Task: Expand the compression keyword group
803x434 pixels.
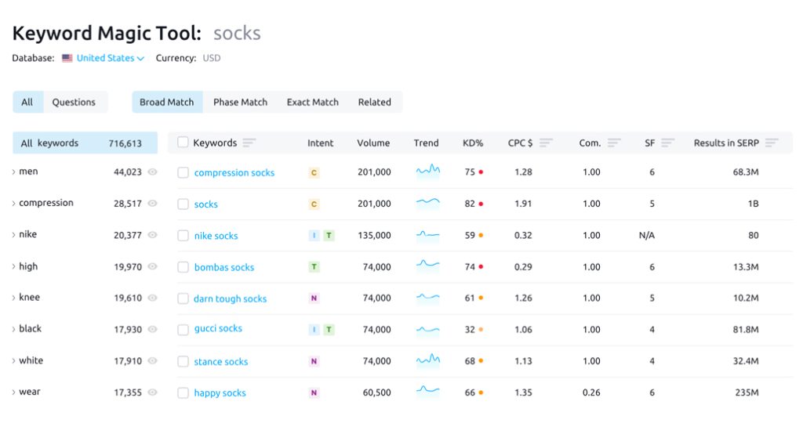Action: point(14,203)
